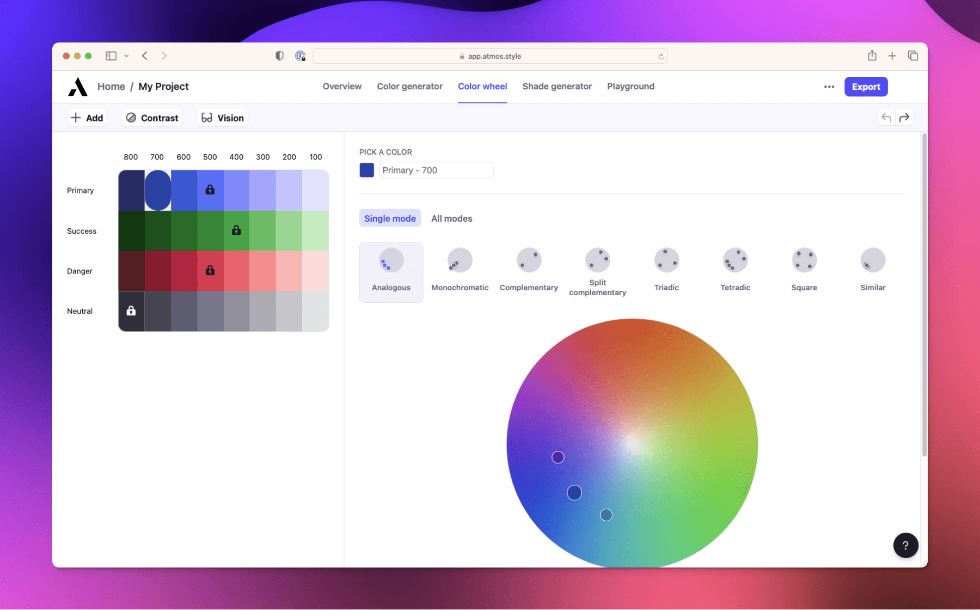Click the Primary 700 color swatch
Image resolution: width=980 pixels, height=610 pixels.
157,190
